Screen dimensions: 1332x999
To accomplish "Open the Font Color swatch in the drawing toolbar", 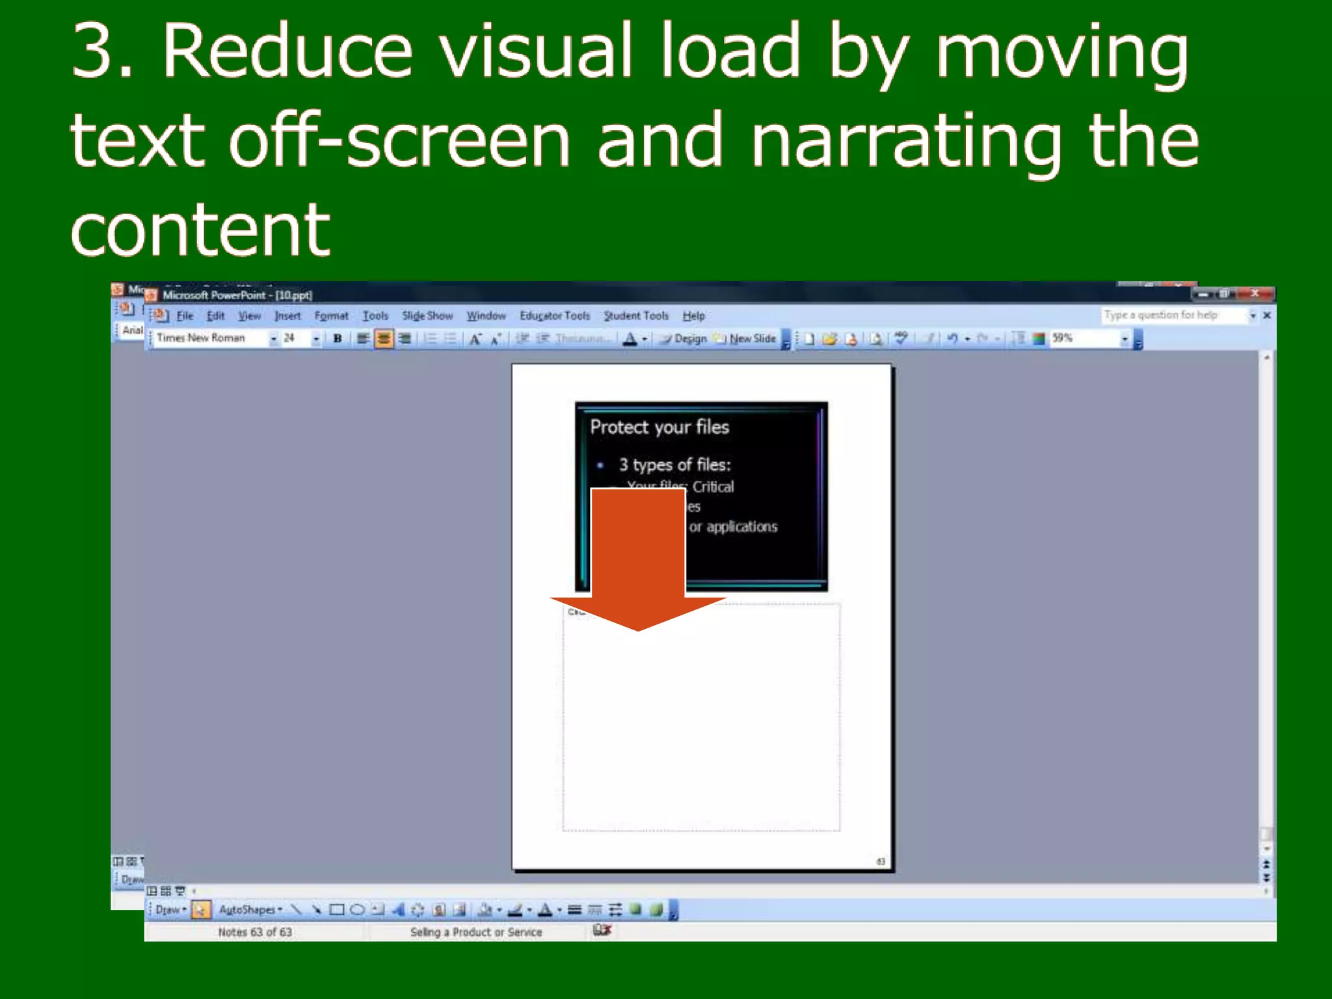I will pos(545,909).
